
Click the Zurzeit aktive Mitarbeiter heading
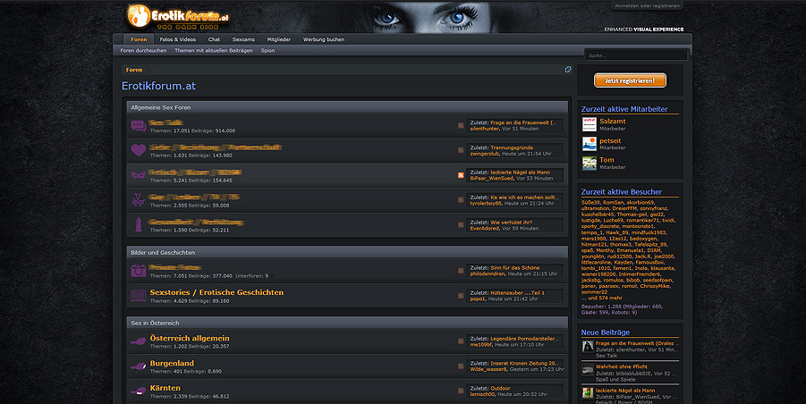[x=624, y=109]
